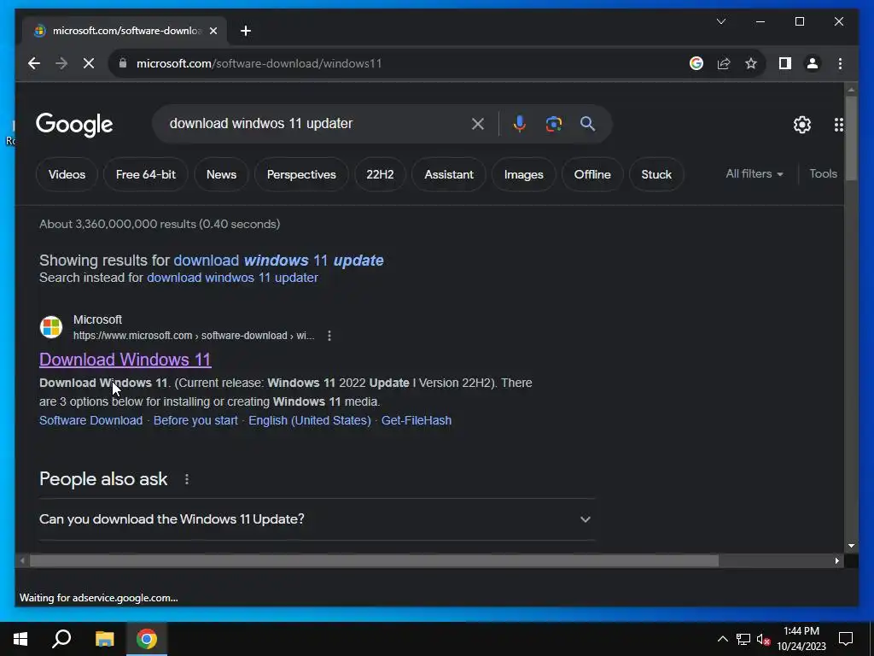This screenshot has width=874, height=656.
Task: Open the Chrome three-dot menu
Action: click(840, 63)
